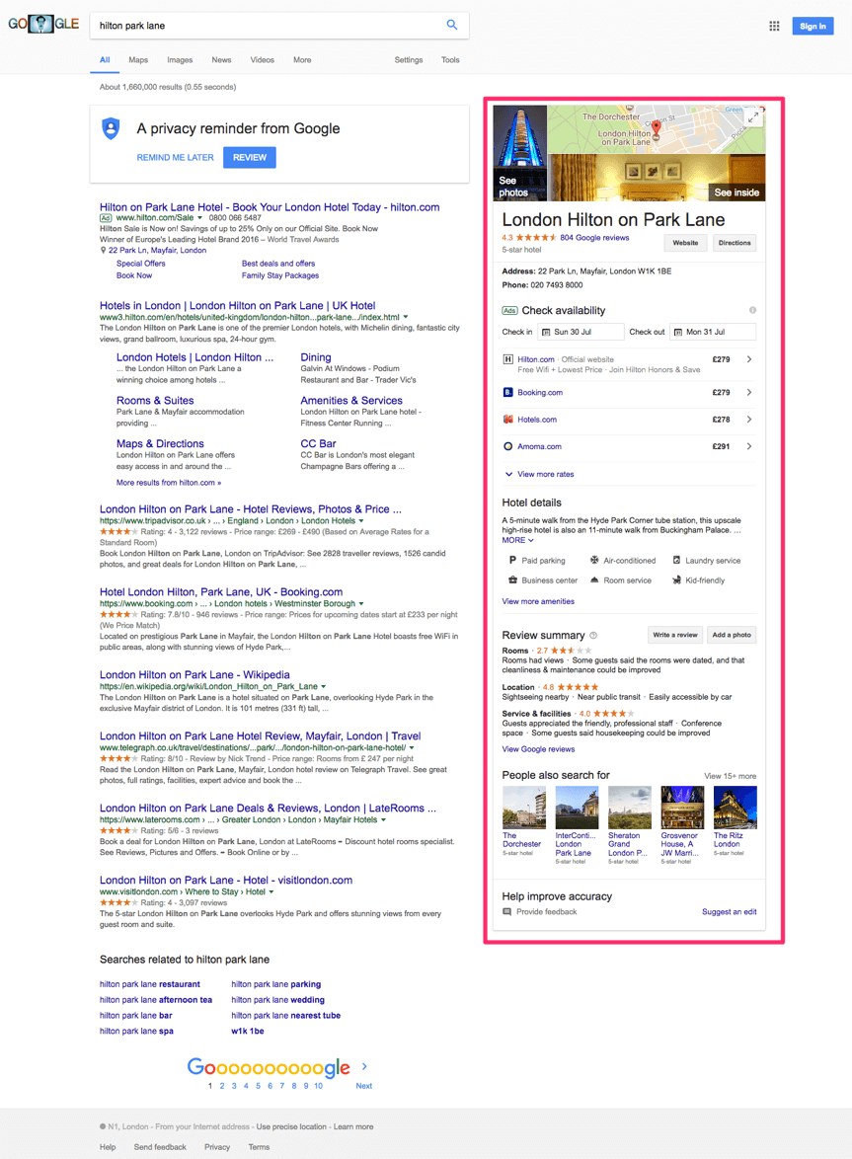Click the Booking.com logo icon
This screenshot has height=1159, width=852.
click(507, 393)
